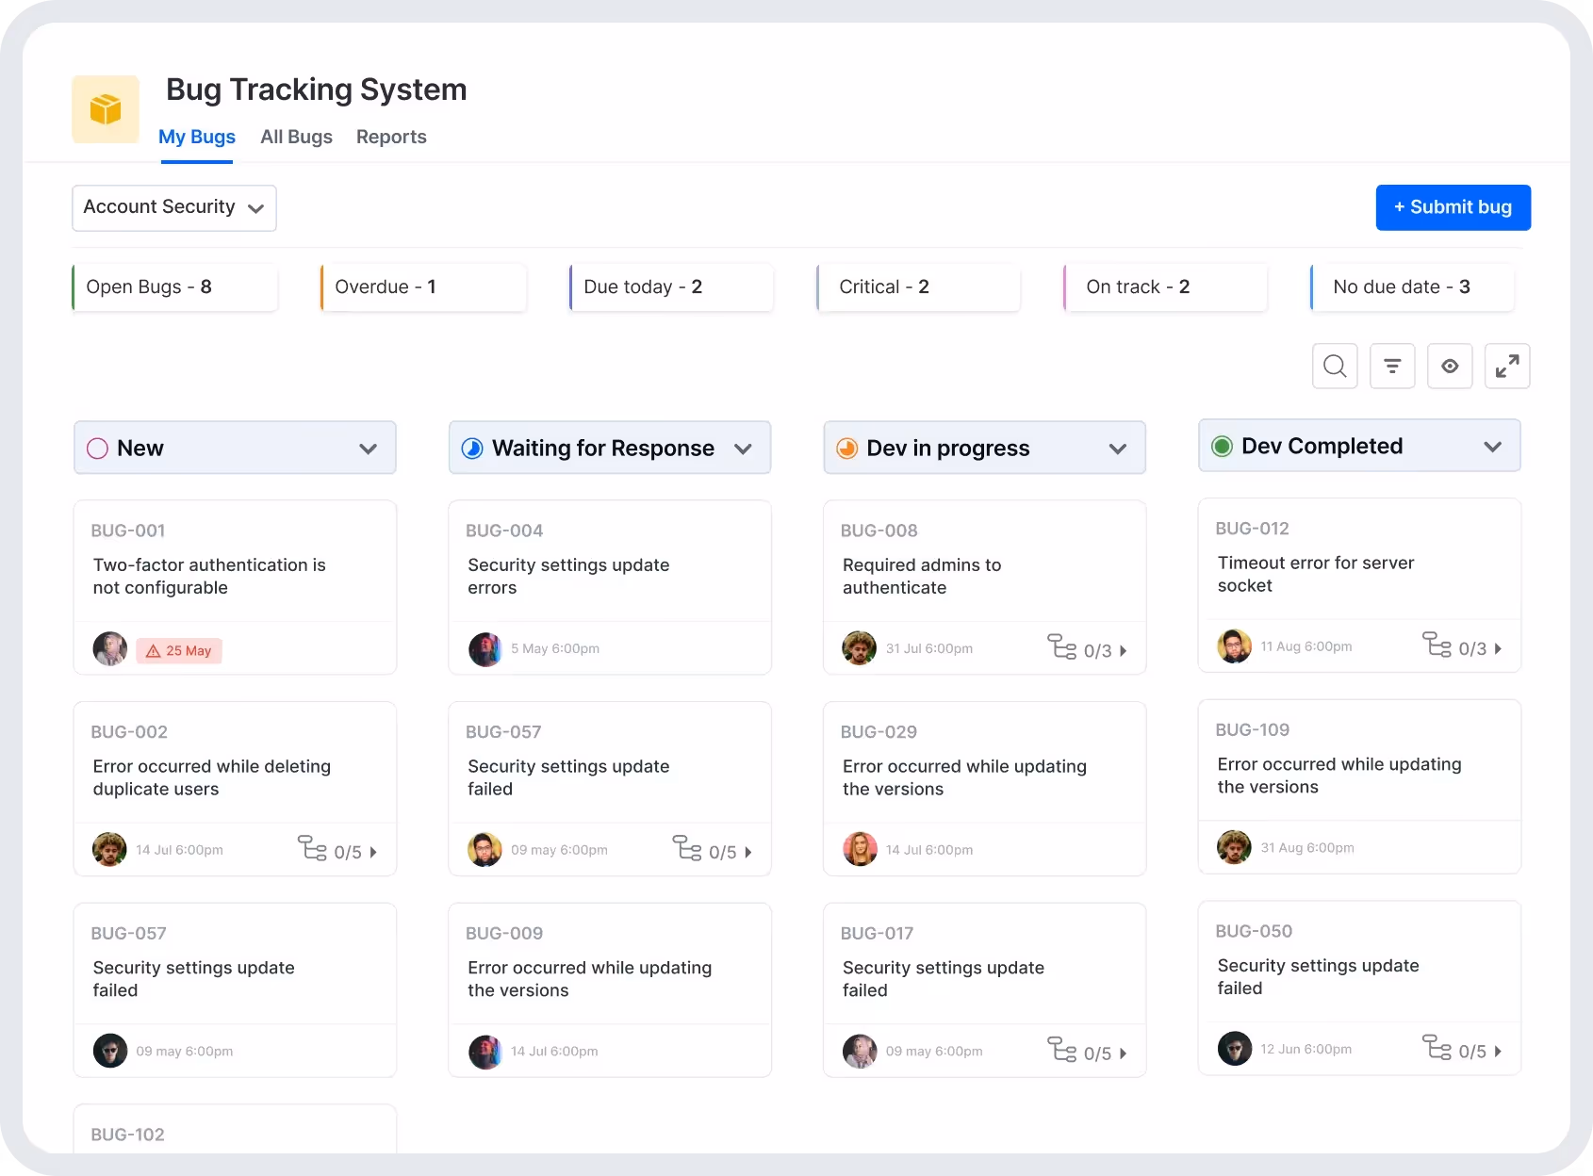Expand the Waiting for Response column chevron

[x=743, y=449]
